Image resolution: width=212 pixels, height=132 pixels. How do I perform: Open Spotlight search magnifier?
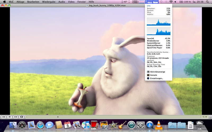[x=207, y=2]
